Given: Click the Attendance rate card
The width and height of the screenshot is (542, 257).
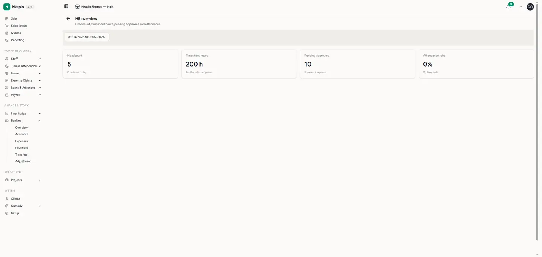Looking at the screenshot, I should (x=476, y=64).
